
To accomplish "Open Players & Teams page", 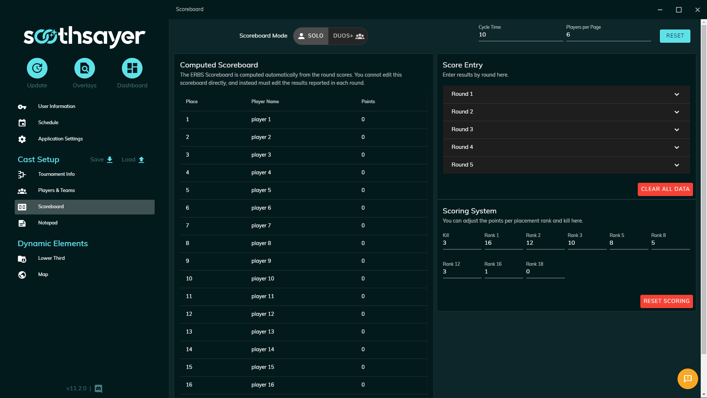I will pos(56,191).
